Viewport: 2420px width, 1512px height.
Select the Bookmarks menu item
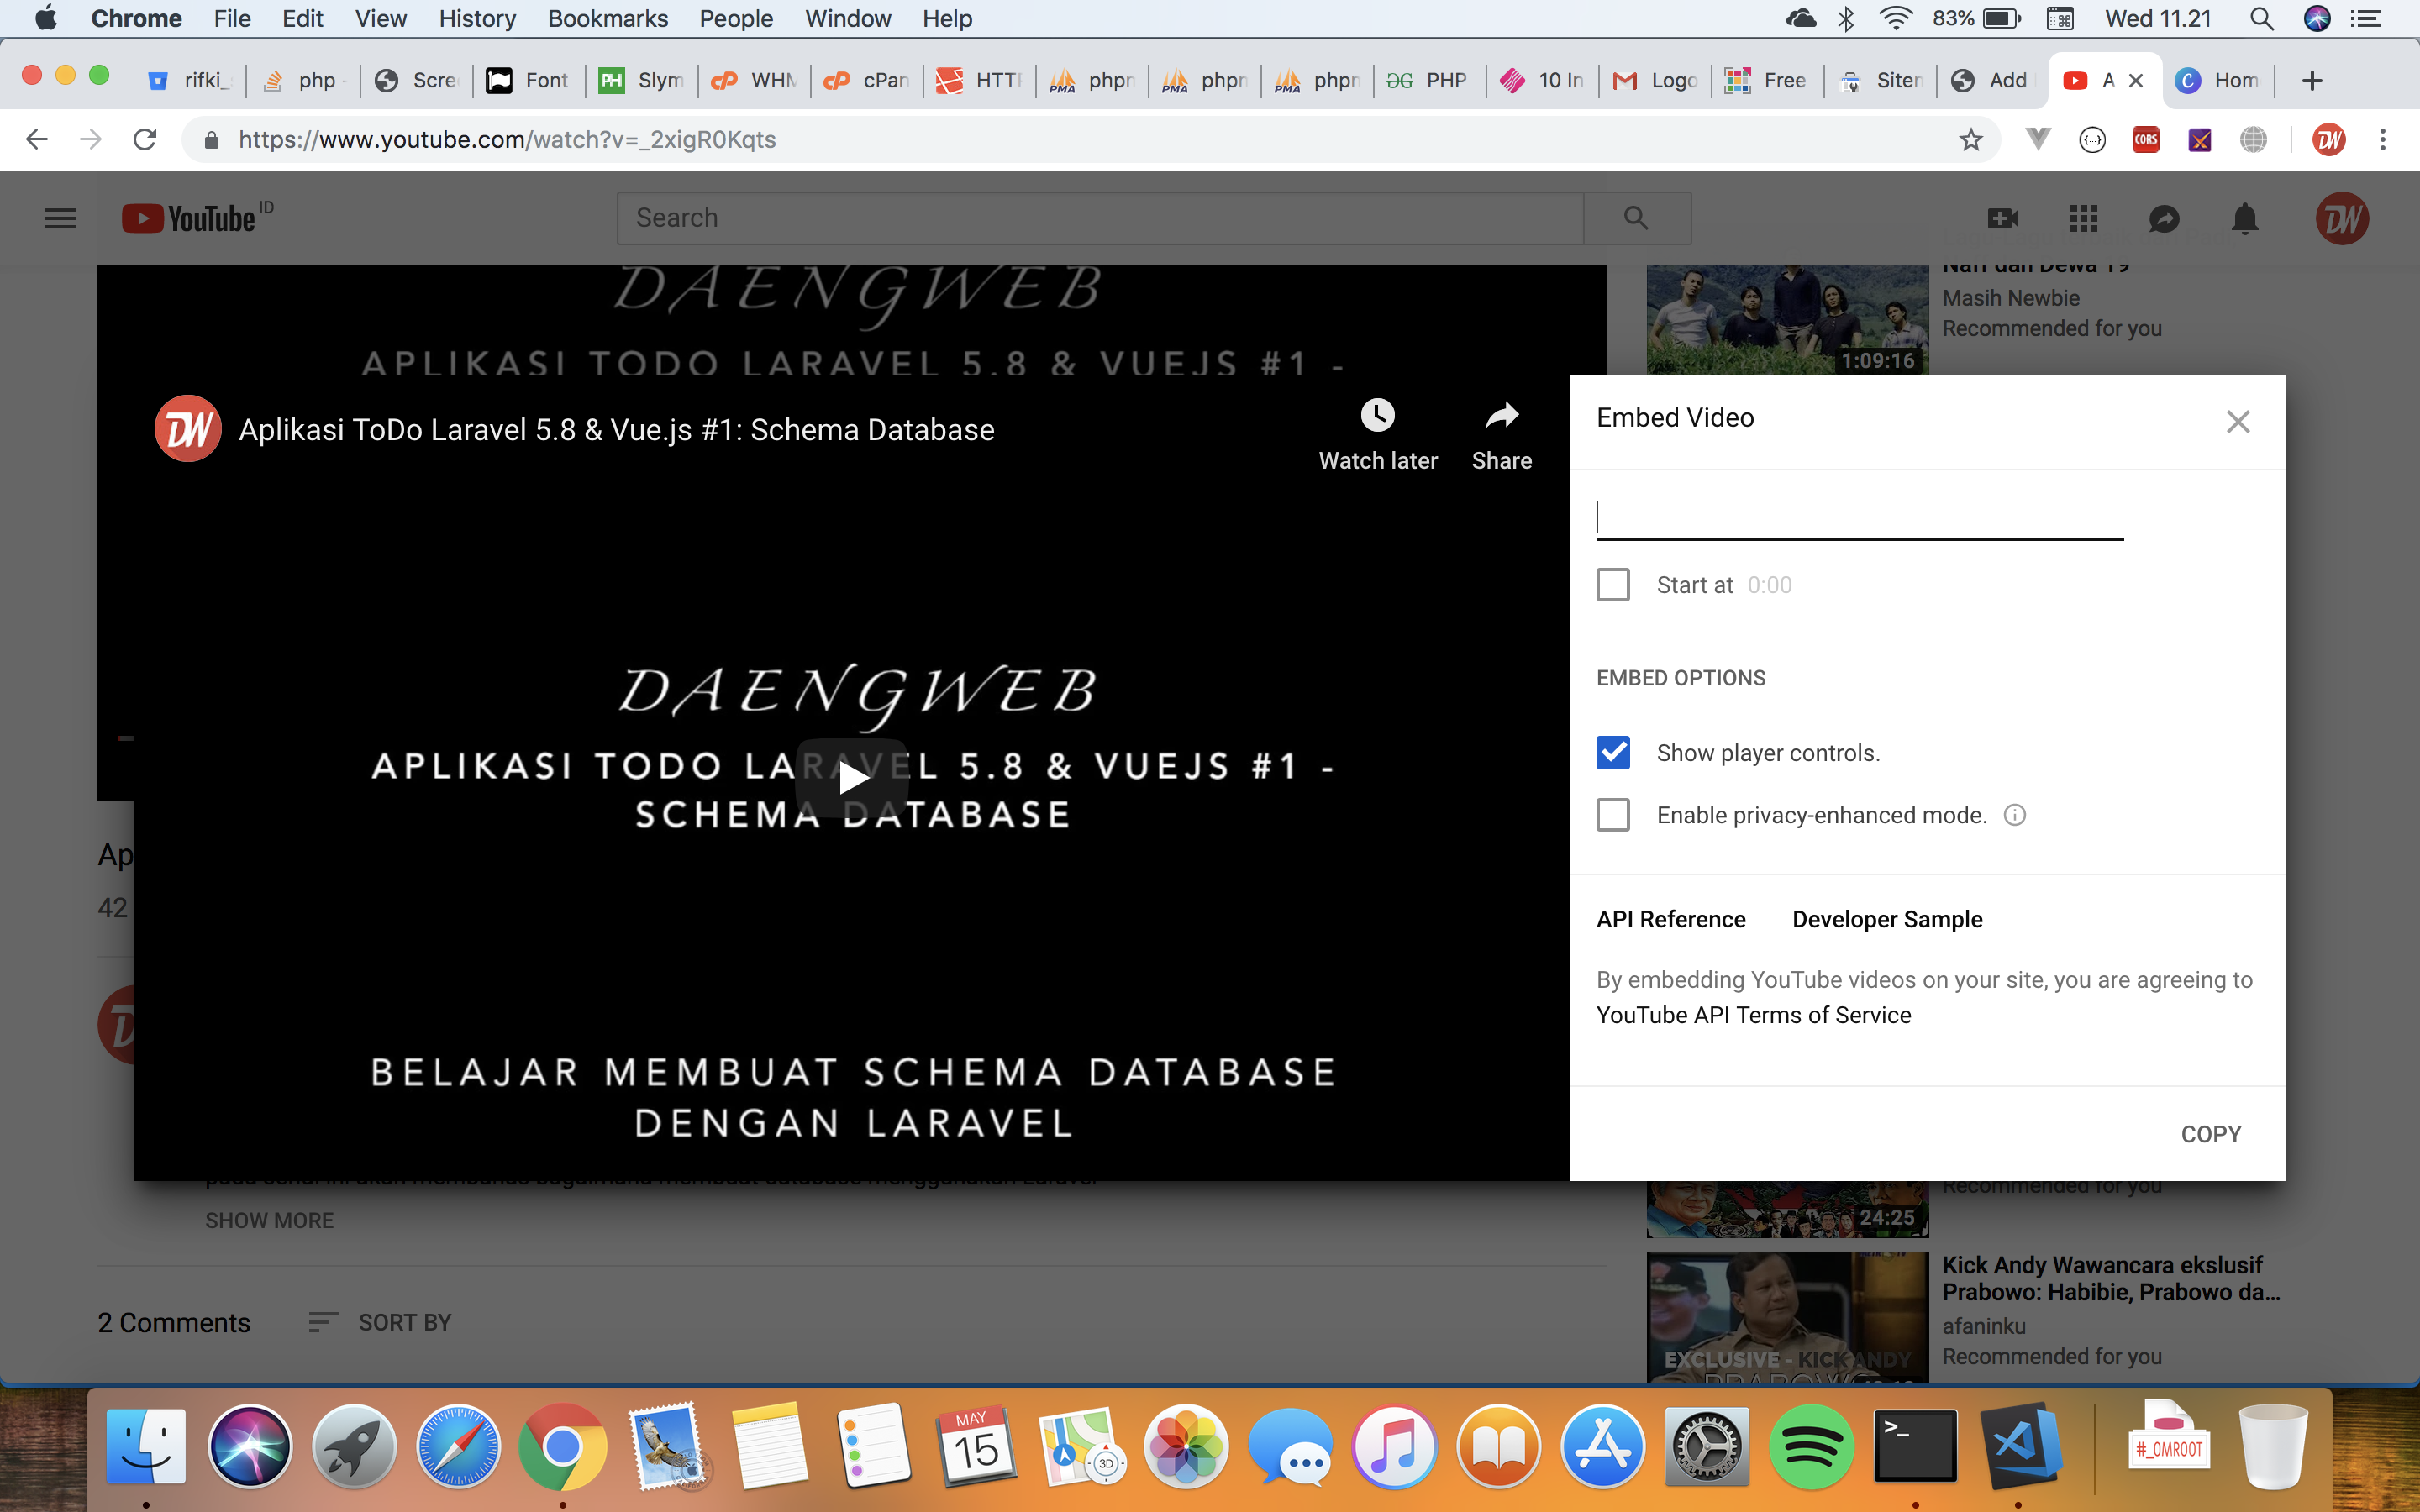604,19
